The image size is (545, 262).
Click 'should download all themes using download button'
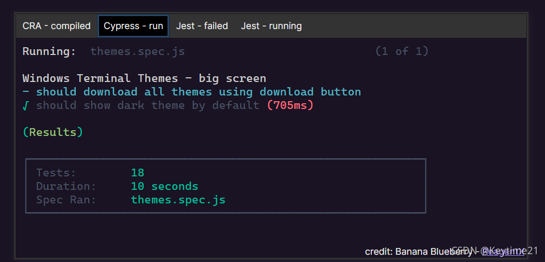pyautogui.click(x=199, y=92)
